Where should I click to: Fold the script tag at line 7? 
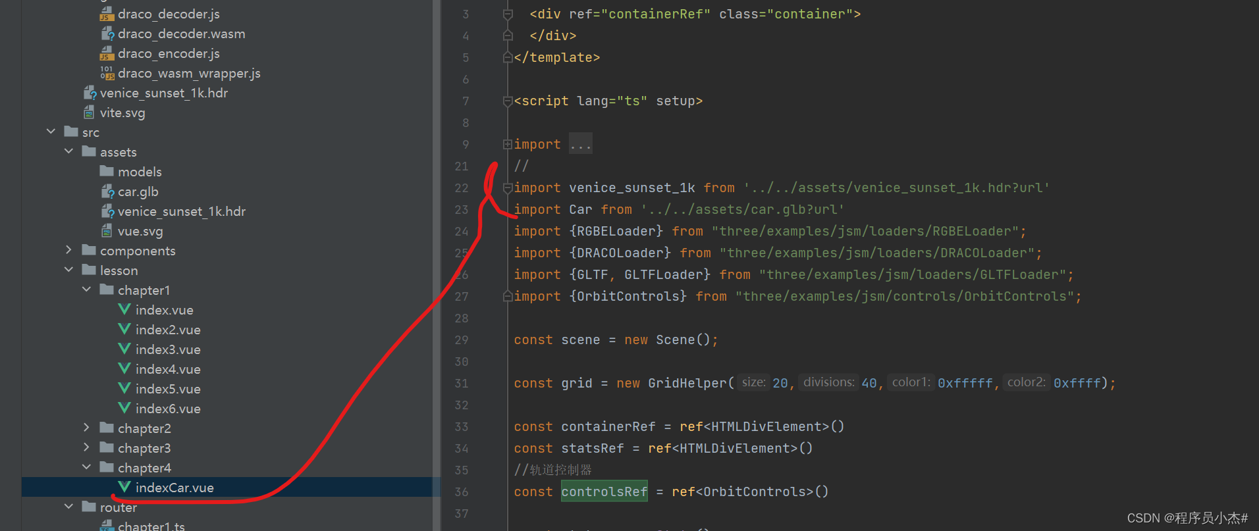click(508, 101)
